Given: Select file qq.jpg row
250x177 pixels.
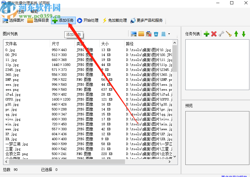Looking at the screenshot, I should [x=88, y=114].
